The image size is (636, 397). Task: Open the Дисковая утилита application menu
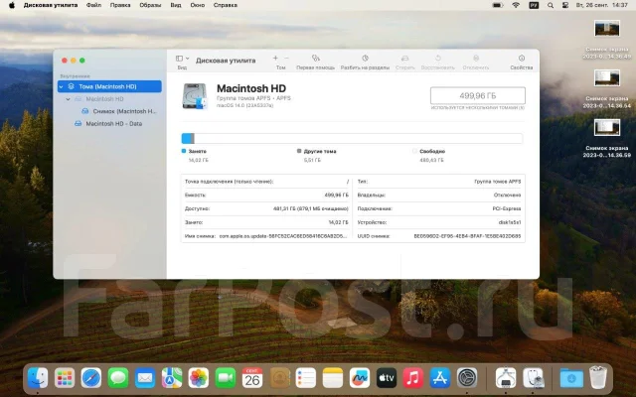[51, 5]
